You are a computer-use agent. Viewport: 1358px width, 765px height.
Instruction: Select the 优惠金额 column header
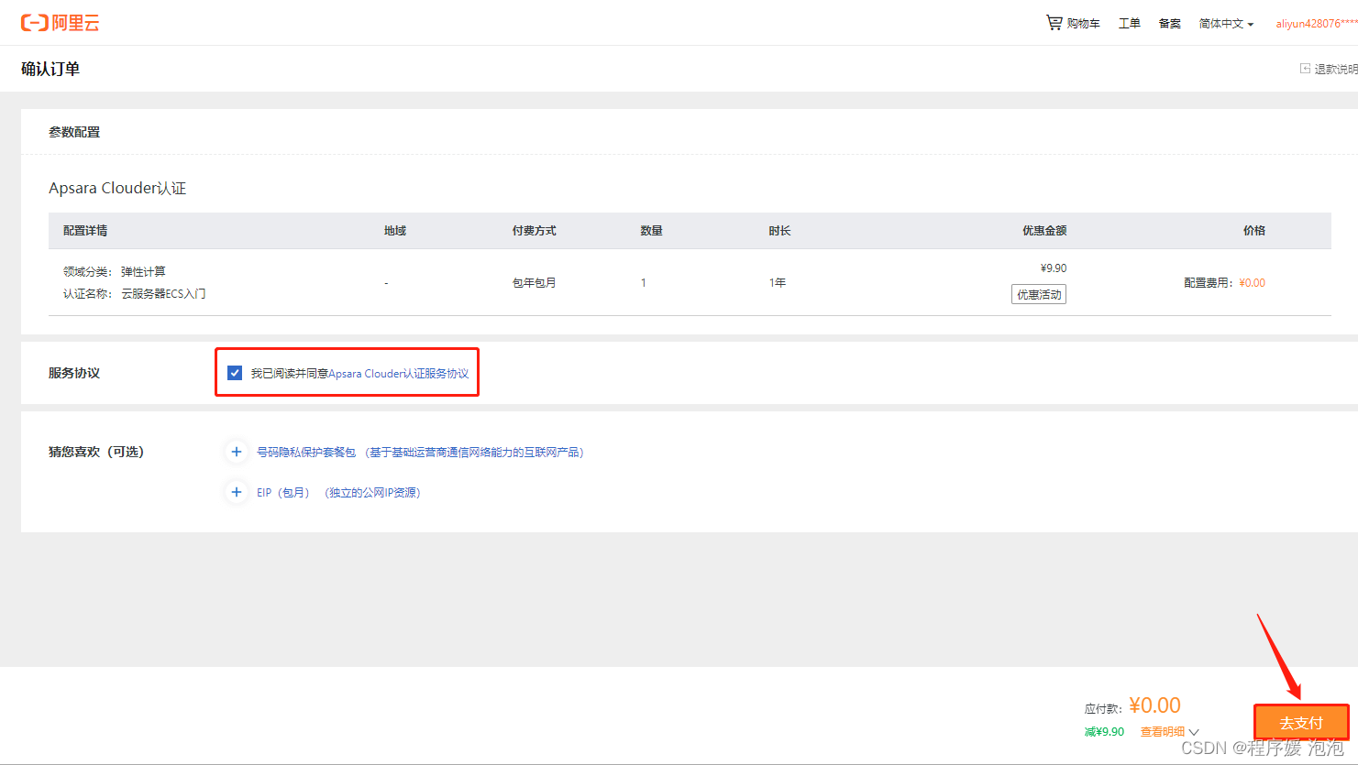(x=1044, y=231)
